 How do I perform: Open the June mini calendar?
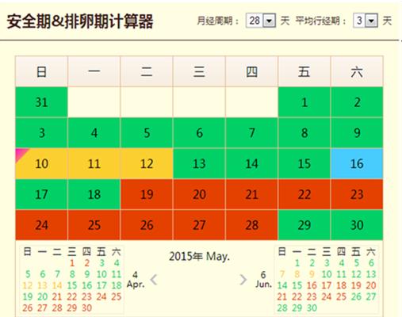point(327,280)
